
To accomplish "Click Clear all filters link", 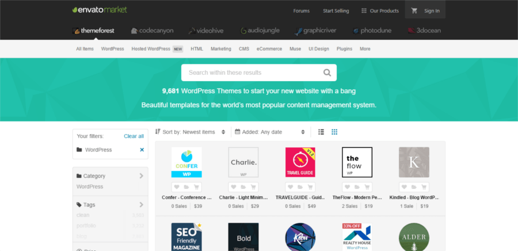I will (134, 136).
